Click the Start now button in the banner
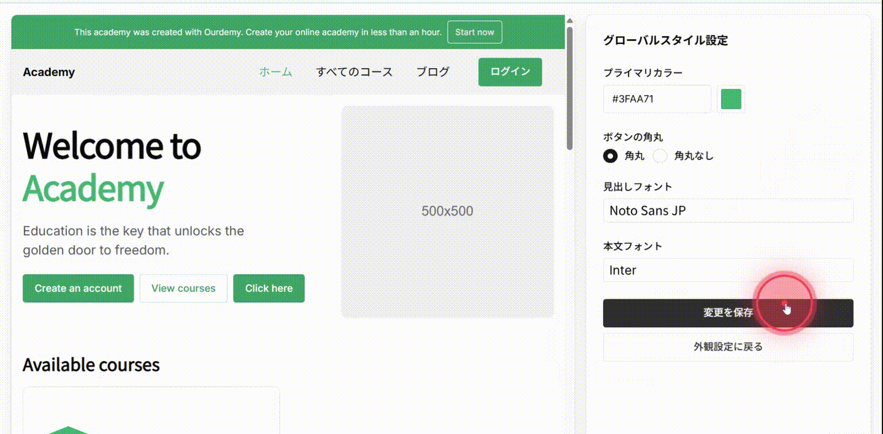883x434 pixels. [475, 32]
